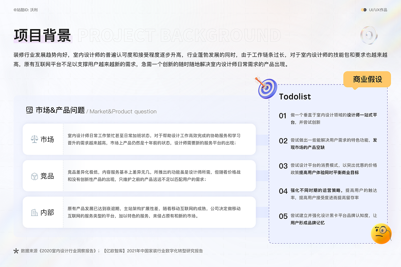The height and width of the screenshot is (267, 401).
Task: Click the 发现市场的产品空缺 todo item text
Action: click(x=334, y=144)
